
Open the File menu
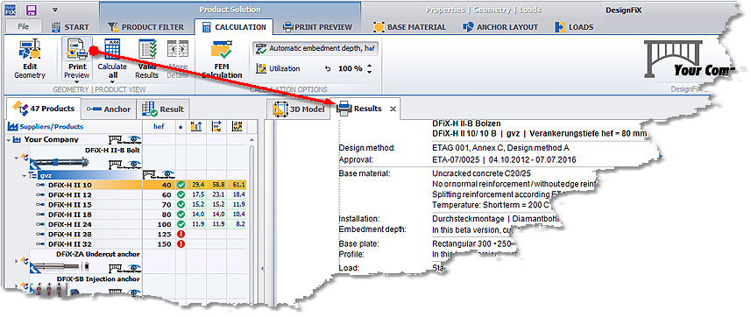[24, 27]
